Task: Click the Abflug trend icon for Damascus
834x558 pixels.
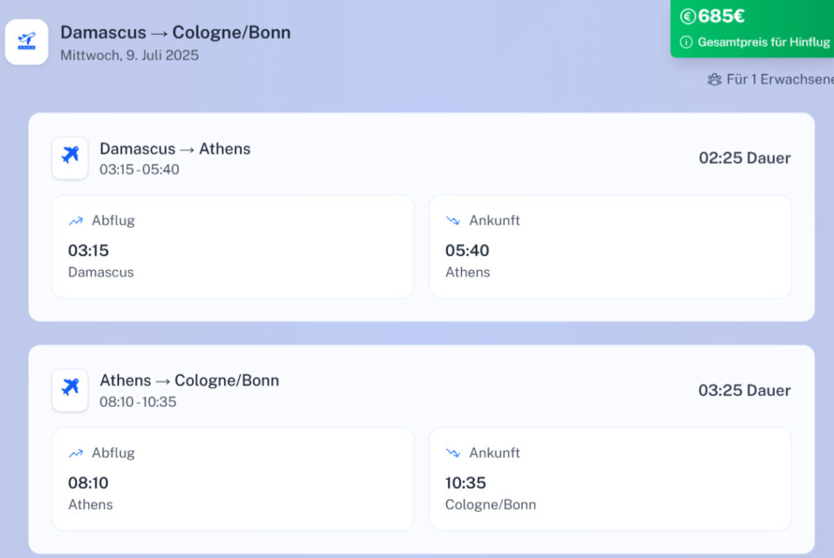Action: pyautogui.click(x=76, y=220)
